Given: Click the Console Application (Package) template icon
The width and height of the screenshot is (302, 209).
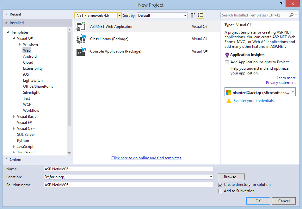Looking at the screenshot, I should coord(81,51).
